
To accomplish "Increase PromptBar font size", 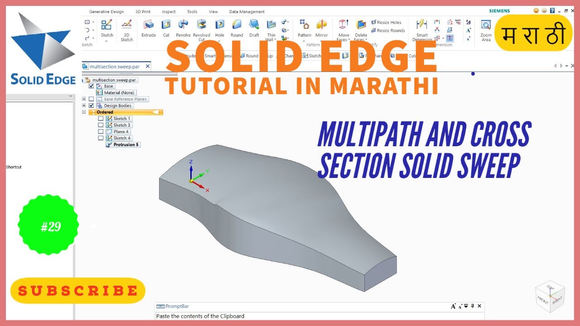I will [x=454, y=307].
